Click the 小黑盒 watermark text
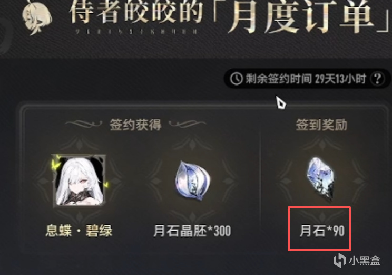The height and width of the screenshot is (275, 392). tap(365, 261)
